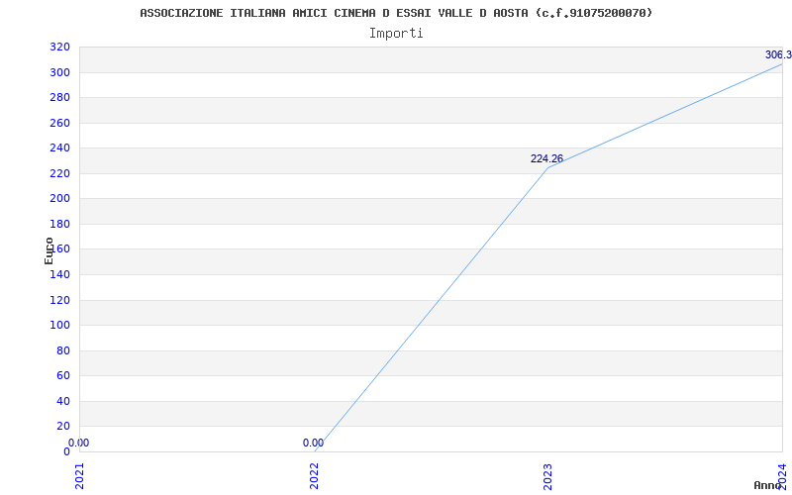Click the 306.3 data label at 2024
This screenshot has height=495, width=792.
tap(778, 55)
